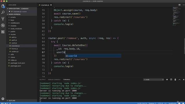The height and width of the screenshot is (104, 185).
Task: Click the terminal input cursor line
Action: pos(40,101)
